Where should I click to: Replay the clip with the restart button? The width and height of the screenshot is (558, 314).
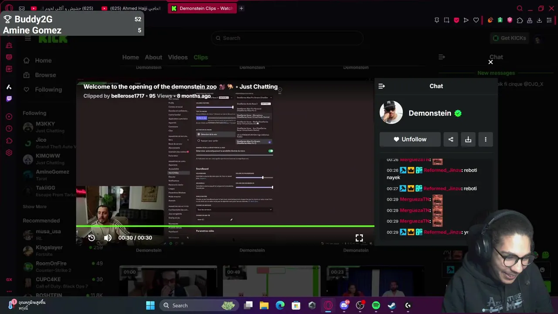92,238
